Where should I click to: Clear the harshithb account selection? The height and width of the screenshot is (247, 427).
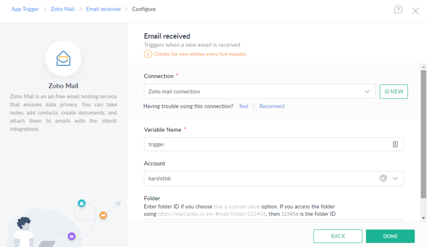pos(383,178)
